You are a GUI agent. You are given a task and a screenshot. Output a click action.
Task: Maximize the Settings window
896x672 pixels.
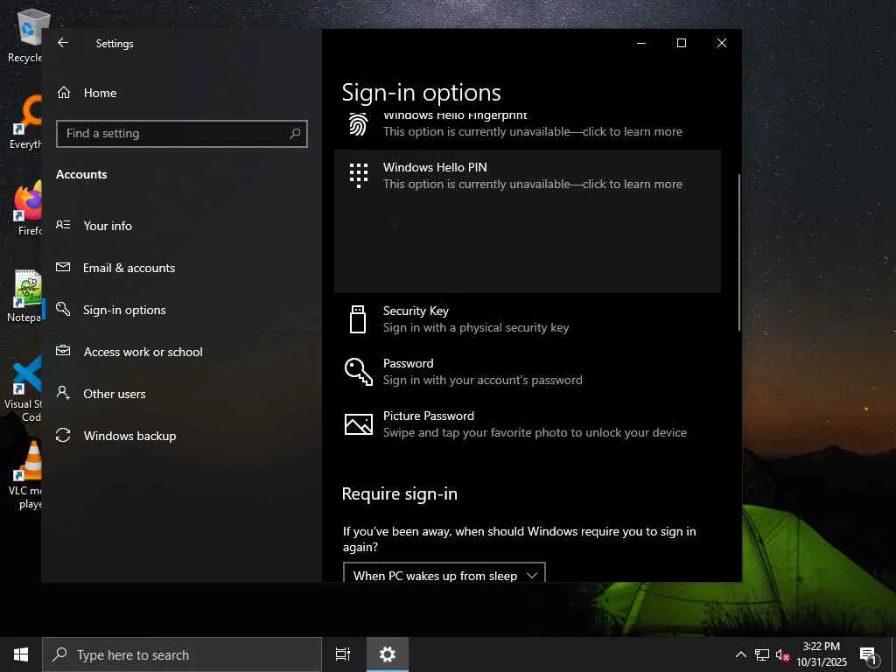point(681,43)
